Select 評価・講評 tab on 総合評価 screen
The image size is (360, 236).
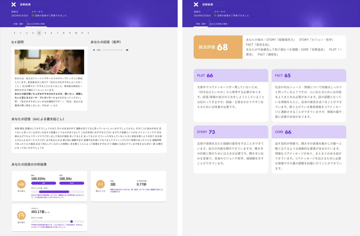[201, 24]
